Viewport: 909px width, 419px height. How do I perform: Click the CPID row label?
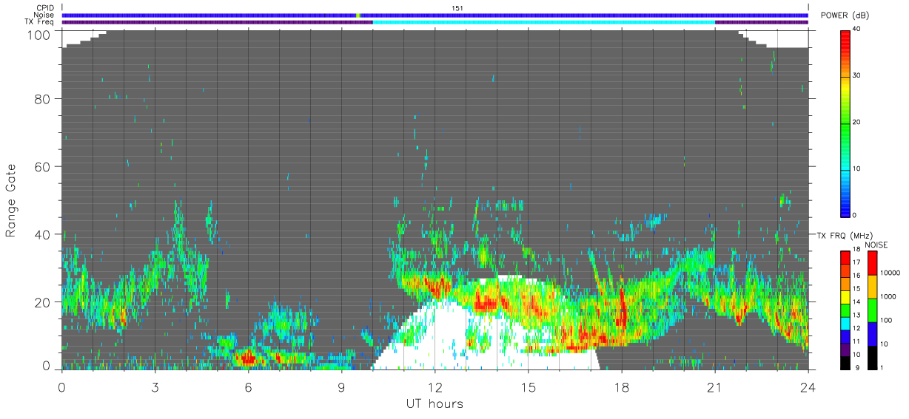pyautogui.click(x=46, y=7)
